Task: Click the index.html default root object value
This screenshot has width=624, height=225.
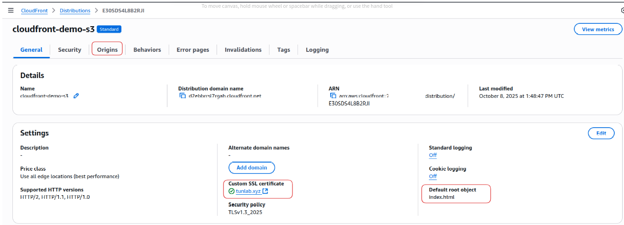Action: pos(441,197)
